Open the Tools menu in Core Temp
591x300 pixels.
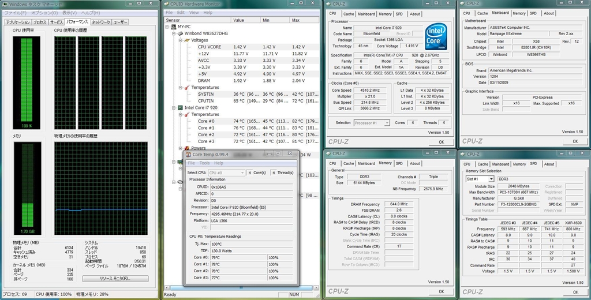coord(205,163)
